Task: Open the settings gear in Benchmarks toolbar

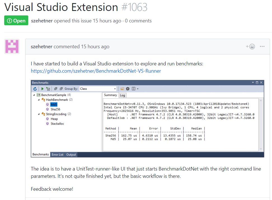Action: 128,89
